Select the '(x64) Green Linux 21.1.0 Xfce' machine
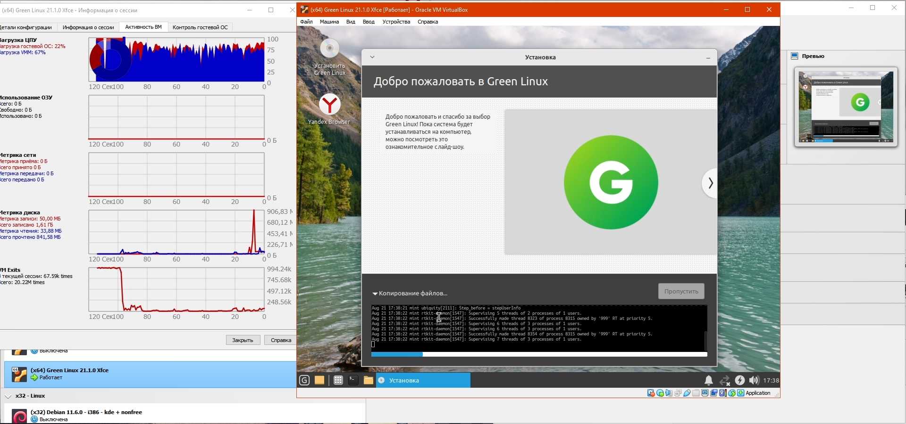906x424 pixels. tap(150, 375)
